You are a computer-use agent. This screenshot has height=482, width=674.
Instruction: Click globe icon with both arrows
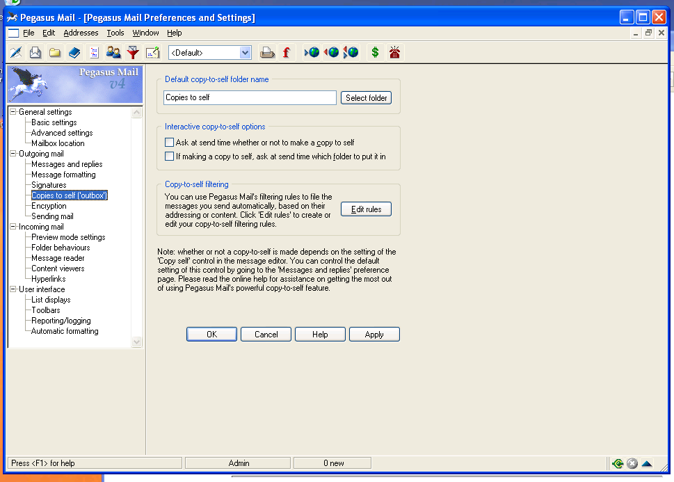[351, 52]
